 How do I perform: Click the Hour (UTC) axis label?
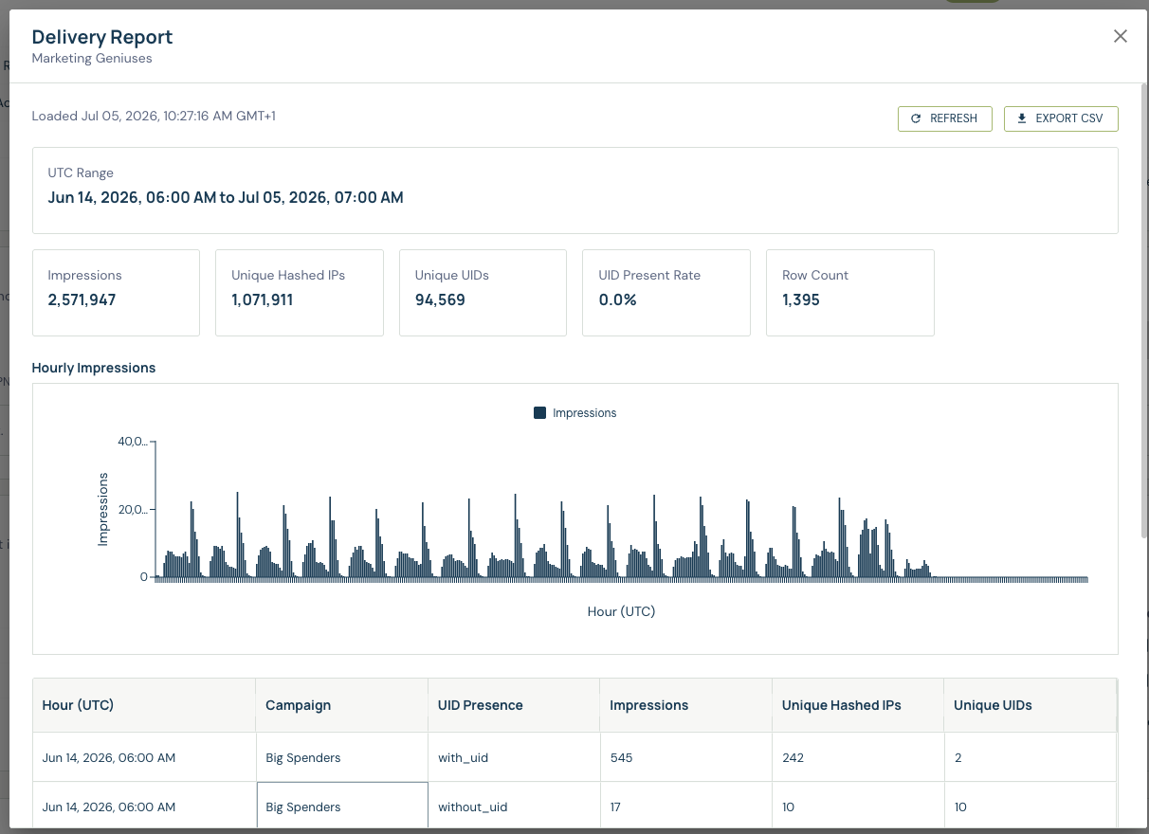pos(622,611)
